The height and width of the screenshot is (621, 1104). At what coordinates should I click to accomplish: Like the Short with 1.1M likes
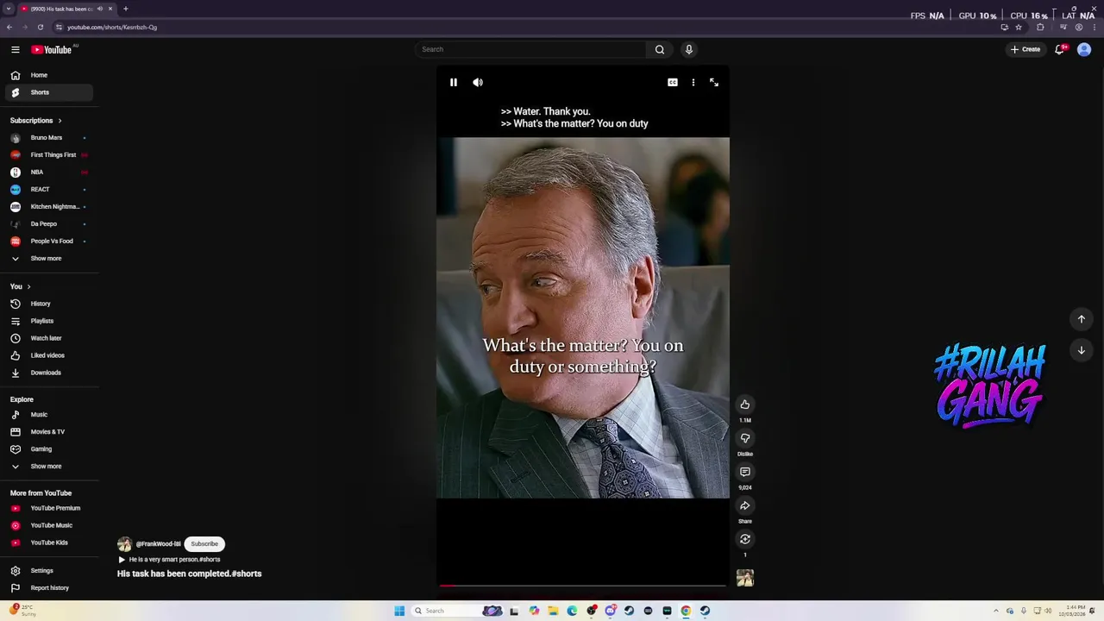(x=745, y=405)
